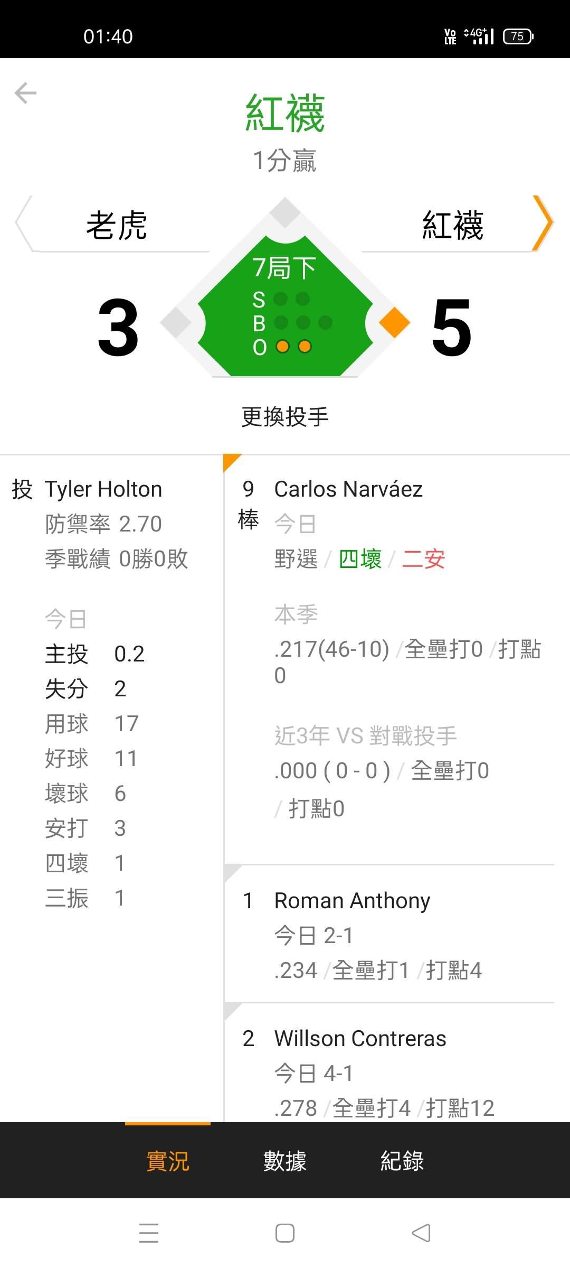Tap the grey second base diamond
Screen dimensions: 570x1268
(x=285, y=212)
